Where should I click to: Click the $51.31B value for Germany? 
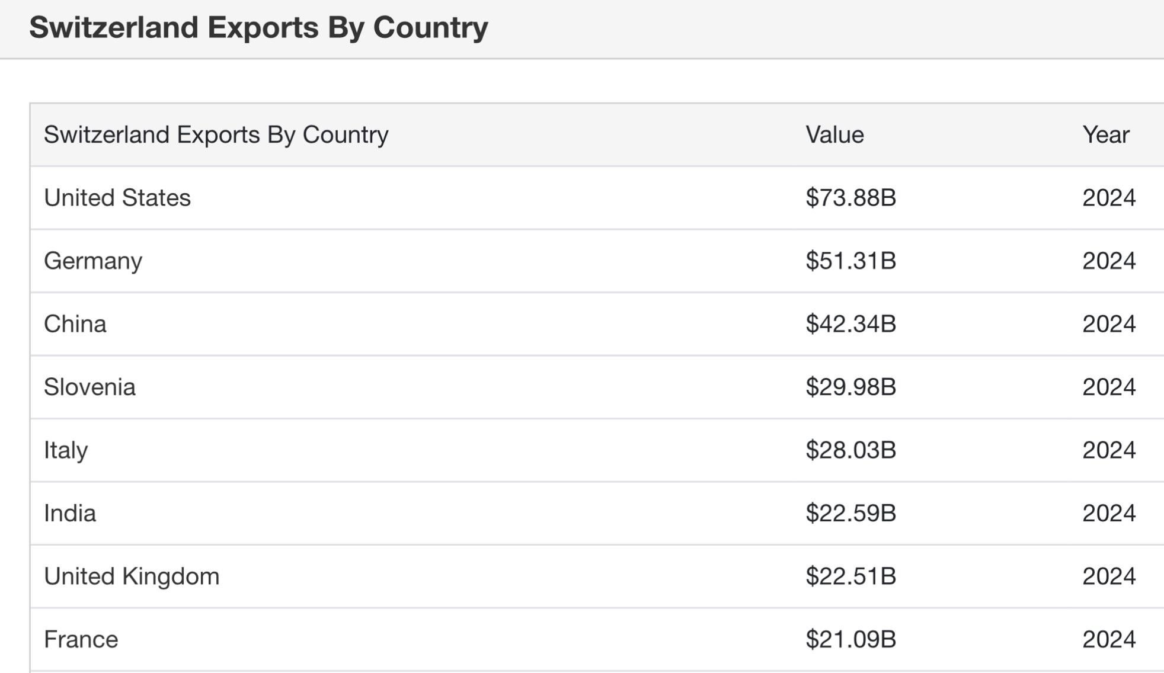[850, 261]
